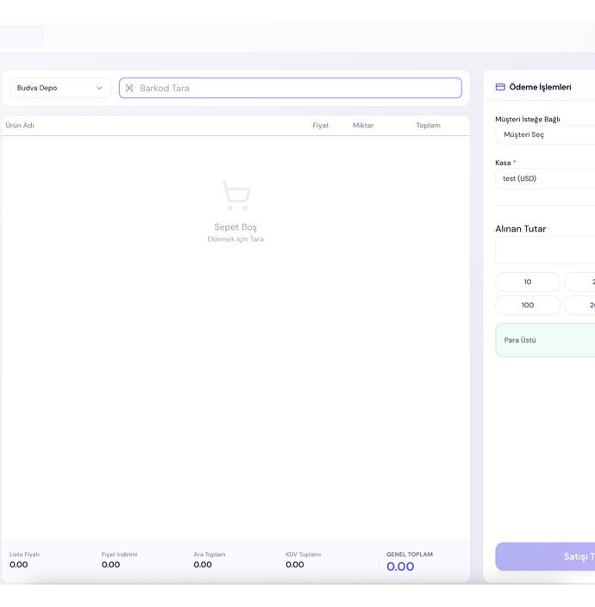
Task: Click the empty shopping cart icon
Action: coord(235,195)
